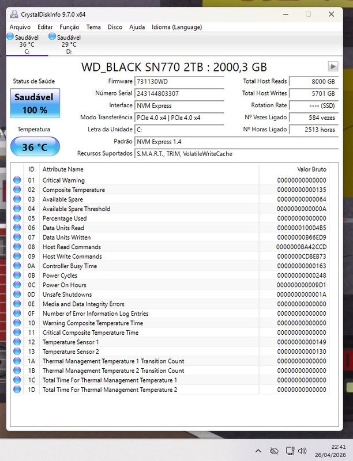This screenshot has height=461, width=353.
Task: Click raw value 000000000009D1 for Power On Hours
Action: click(302, 285)
